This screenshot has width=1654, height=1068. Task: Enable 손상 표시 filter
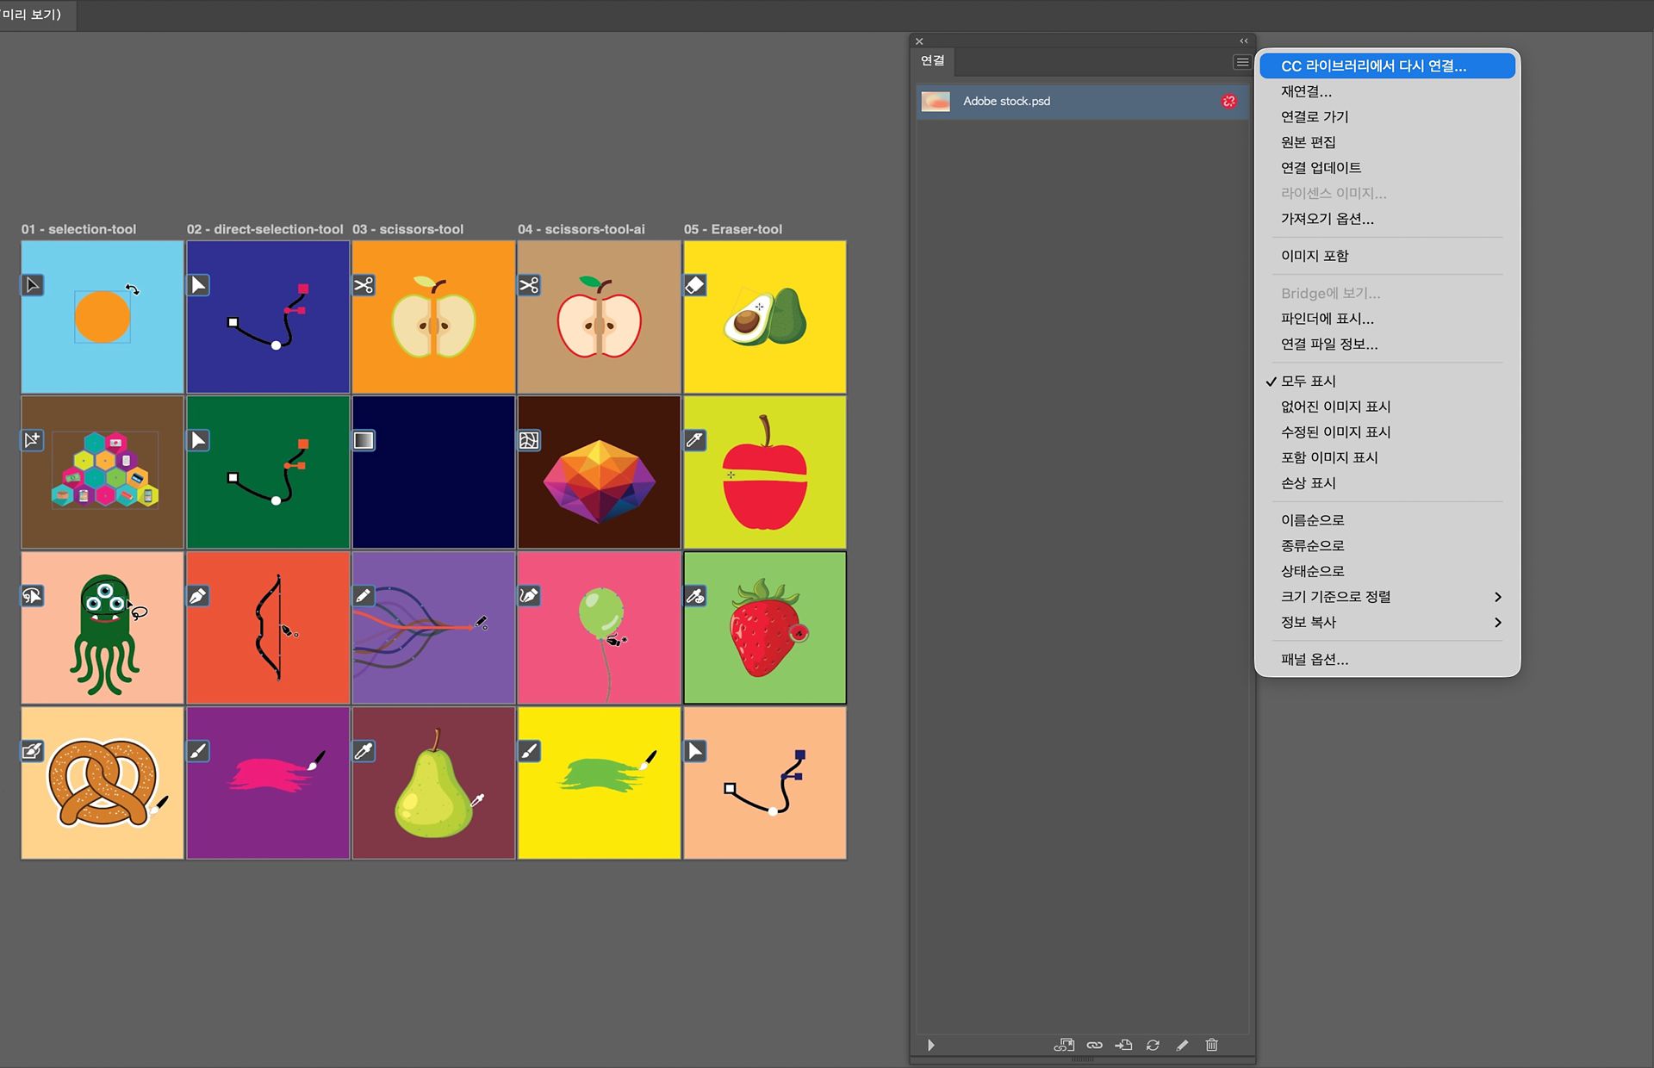click(1387, 483)
